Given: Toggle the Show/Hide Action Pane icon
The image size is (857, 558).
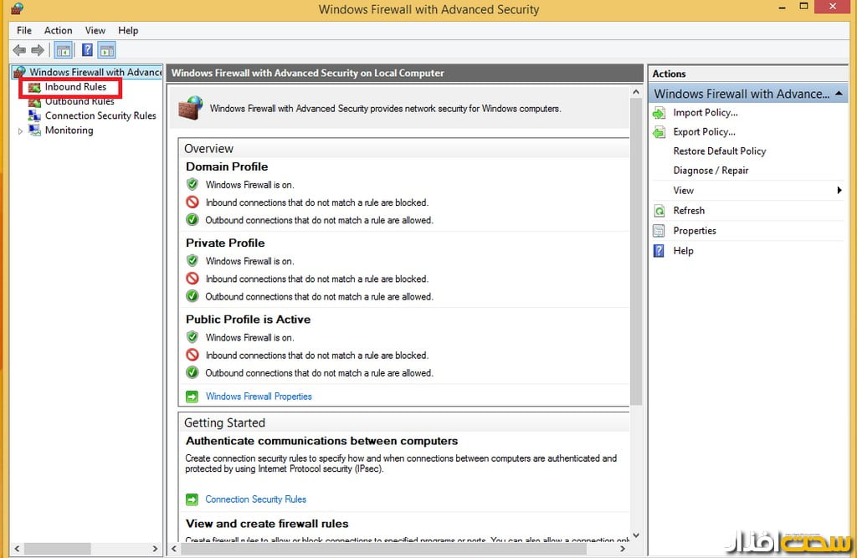Looking at the screenshot, I should point(106,50).
